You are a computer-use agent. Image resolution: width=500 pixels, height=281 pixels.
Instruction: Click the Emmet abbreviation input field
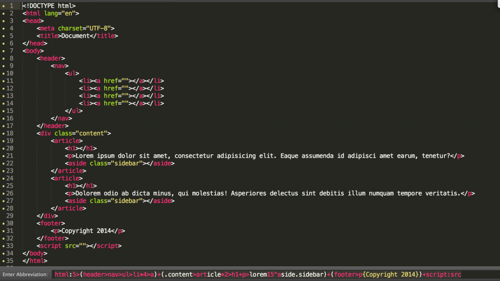tap(275, 274)
